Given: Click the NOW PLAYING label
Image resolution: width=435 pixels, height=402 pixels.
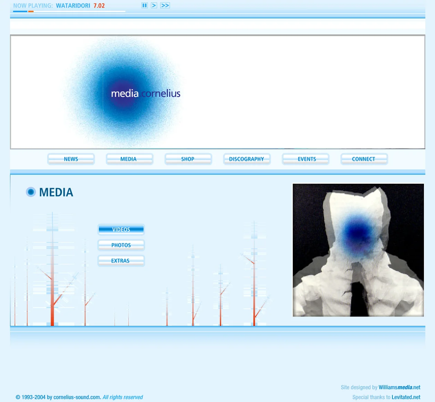Looking at the screenshot, I should (33, 6).
